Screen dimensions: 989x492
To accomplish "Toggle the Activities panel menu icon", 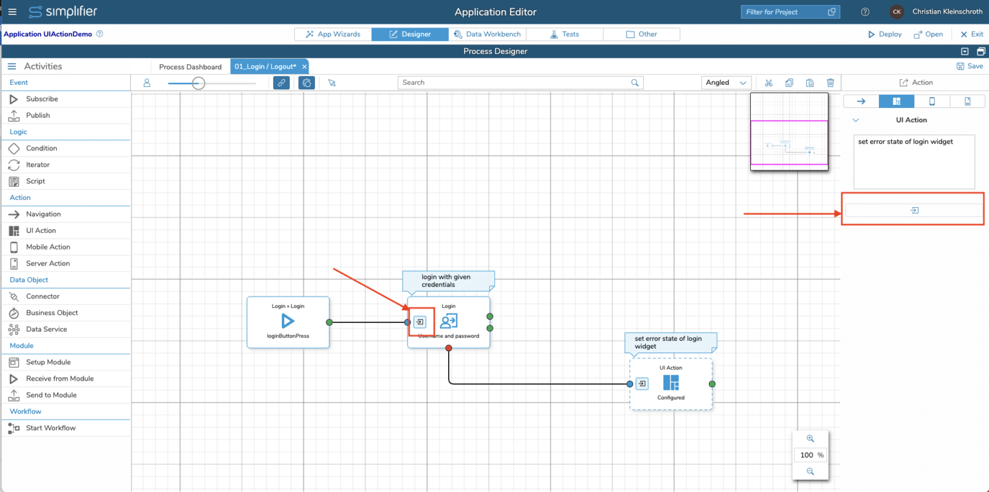I will click(12, 66).
